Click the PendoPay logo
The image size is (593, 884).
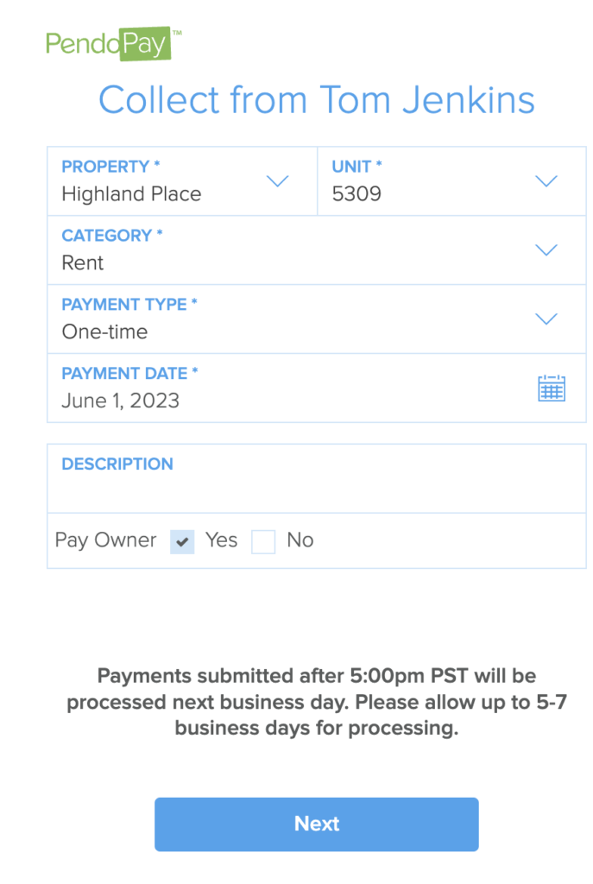pyautogui.click(x=113, y=43)
